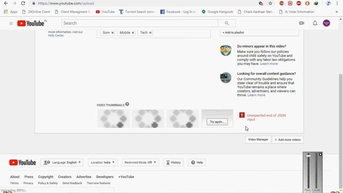343x193 pixels.
Task: Click Send feedback in footer
Action: coord(72,183)
